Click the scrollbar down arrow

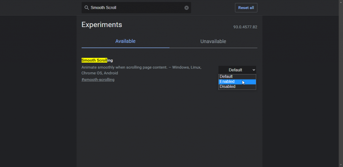(341, 165)
